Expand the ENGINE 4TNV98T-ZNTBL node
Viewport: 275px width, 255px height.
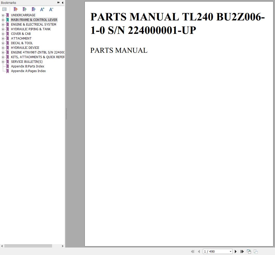pyautogui.click(x=3, y=52)
